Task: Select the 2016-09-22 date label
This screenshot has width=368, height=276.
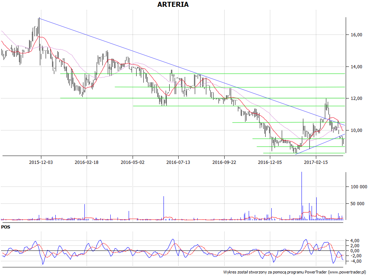Action: (224, 162)
